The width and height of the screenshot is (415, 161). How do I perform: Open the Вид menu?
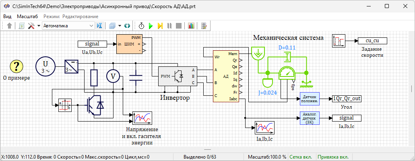7,17
